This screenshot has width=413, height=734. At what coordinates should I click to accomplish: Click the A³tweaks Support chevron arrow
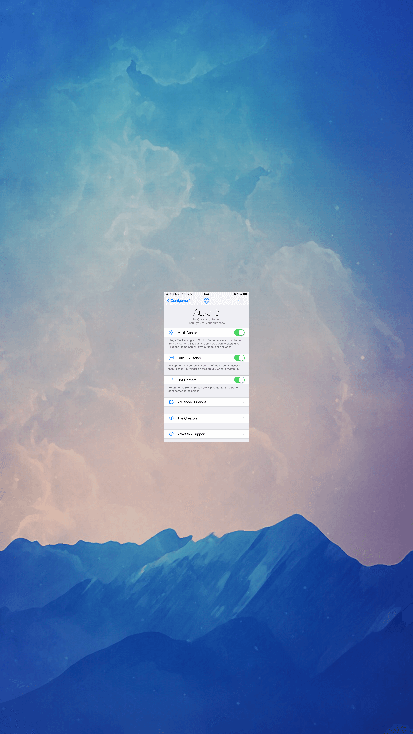(244, 434)
